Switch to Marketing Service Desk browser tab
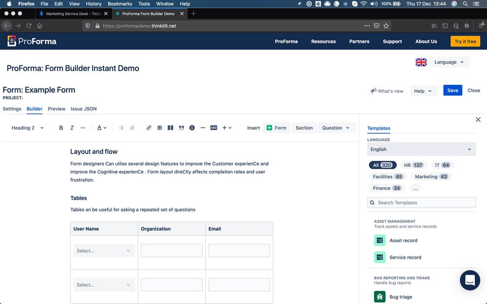The image size is (487, 304). pyautogui.click(x=73, y=14)
